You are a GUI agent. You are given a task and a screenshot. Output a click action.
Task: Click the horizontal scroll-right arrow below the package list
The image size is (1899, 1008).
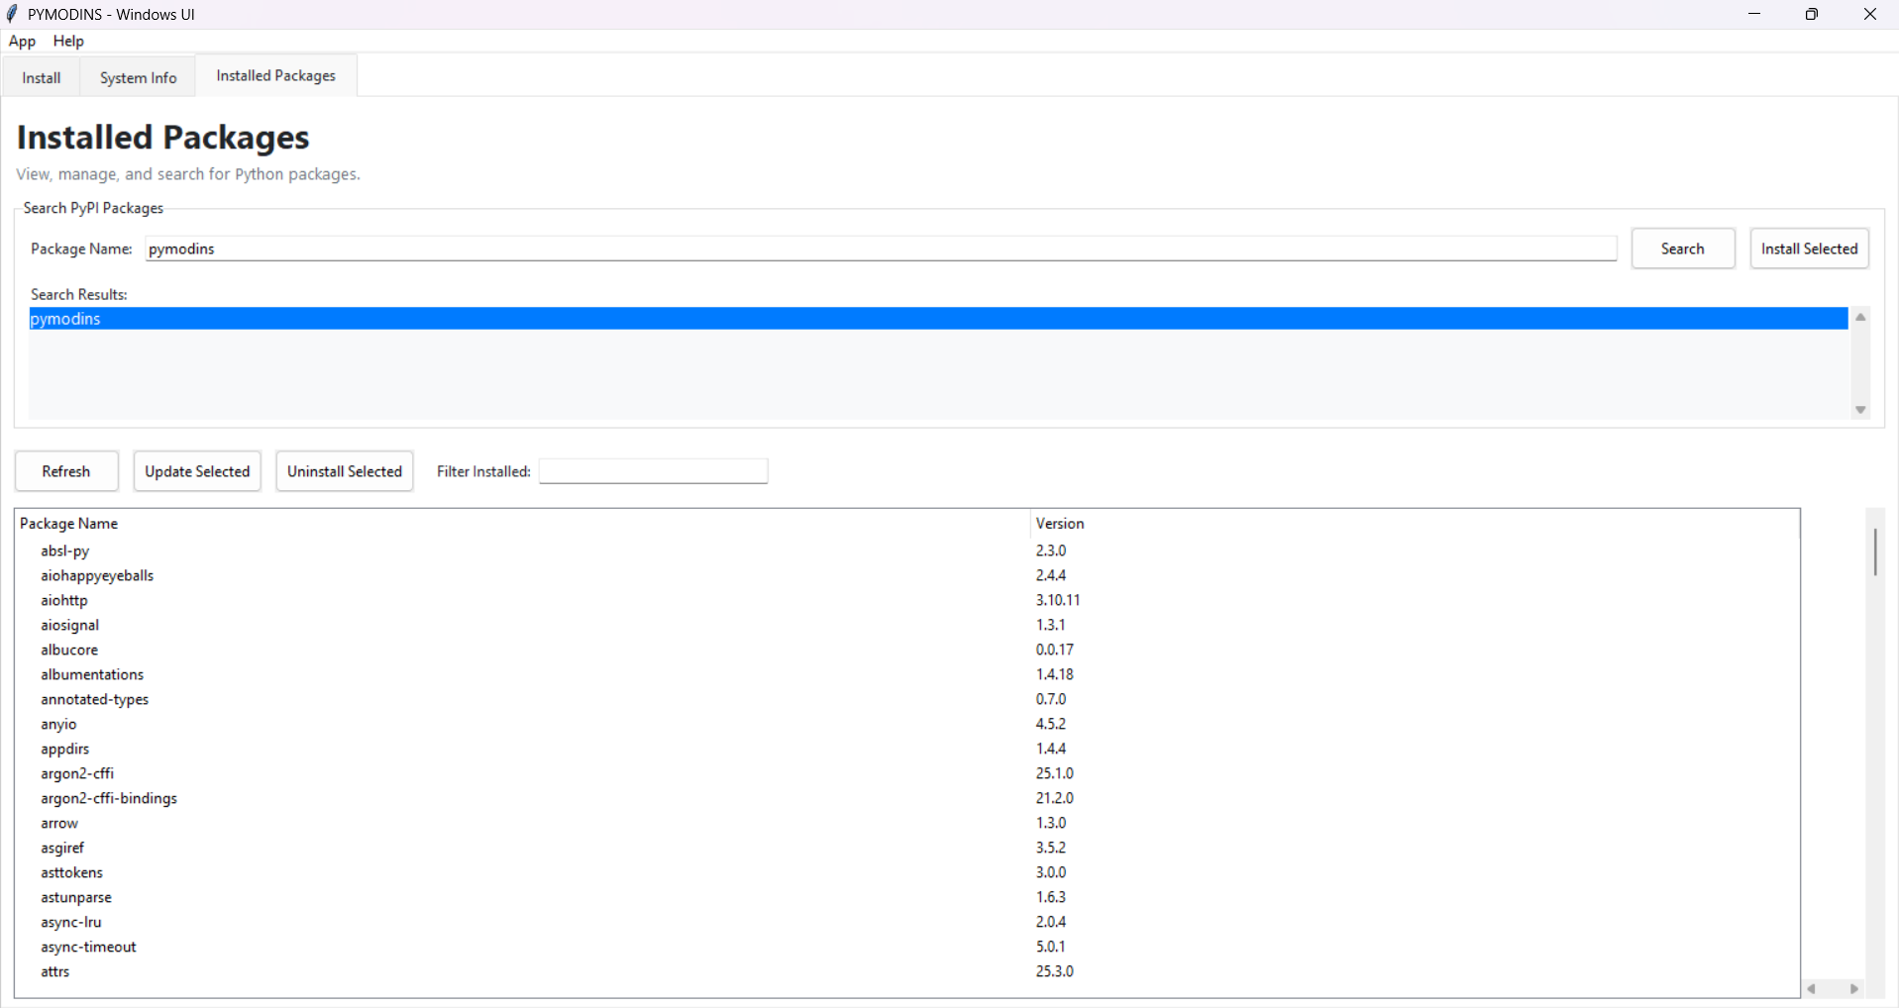[x=1853, y=989]
